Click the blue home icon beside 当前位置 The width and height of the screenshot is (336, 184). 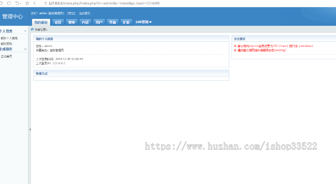[32, 29]
